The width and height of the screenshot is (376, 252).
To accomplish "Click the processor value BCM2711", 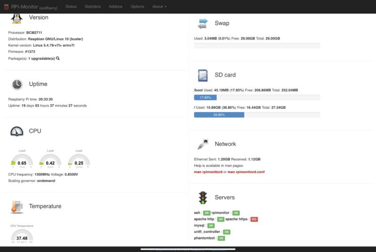I will 34,32.
